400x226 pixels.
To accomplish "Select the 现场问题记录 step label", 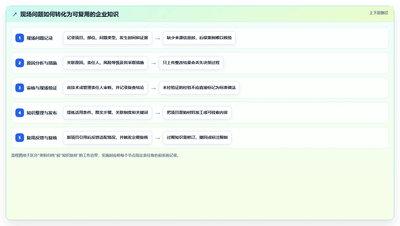I will pos(40,38).
